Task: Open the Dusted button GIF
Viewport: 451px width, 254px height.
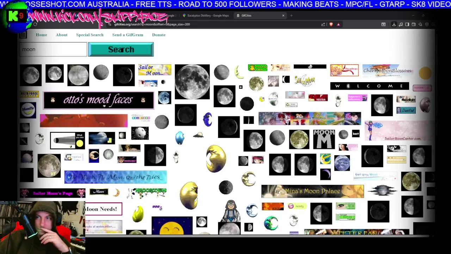Action: coord(406,110)
